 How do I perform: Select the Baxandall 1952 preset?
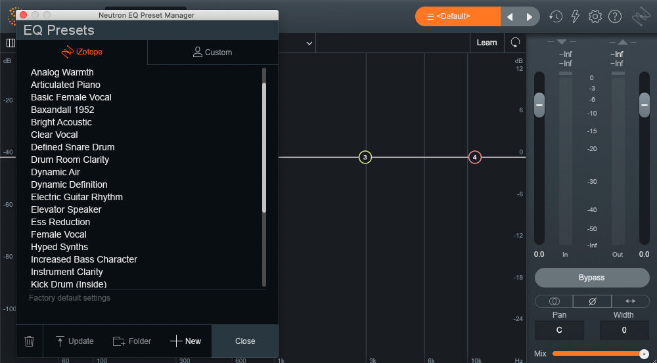(62, 110)
